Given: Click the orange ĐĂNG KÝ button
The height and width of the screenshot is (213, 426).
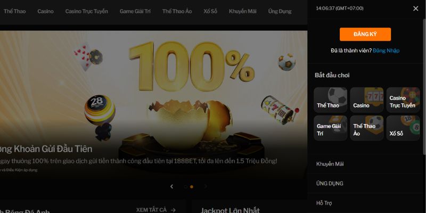Looking at the screenshot, I should tap(365, 34).
